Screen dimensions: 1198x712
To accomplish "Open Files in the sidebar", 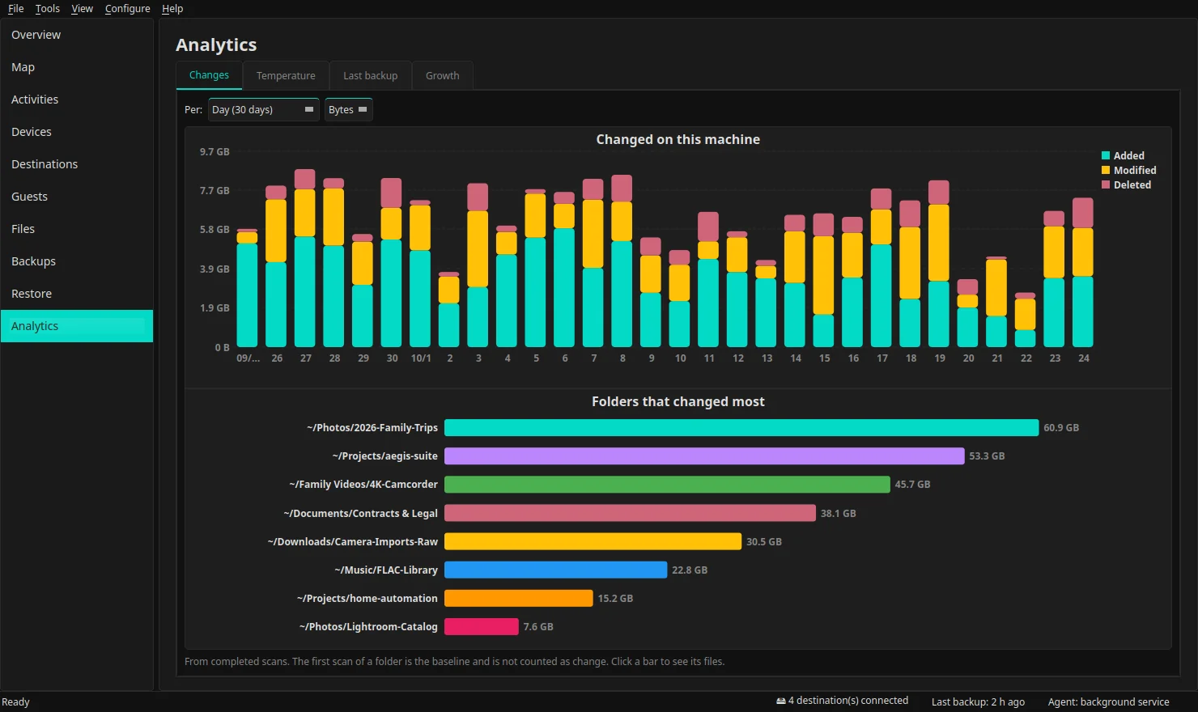I will point(77,229).
